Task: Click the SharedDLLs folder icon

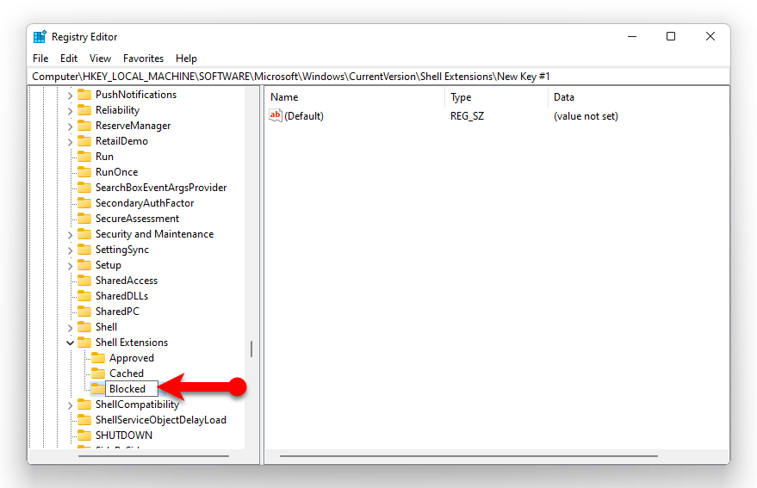Action: pyautogui.click(x=84, y=295)
